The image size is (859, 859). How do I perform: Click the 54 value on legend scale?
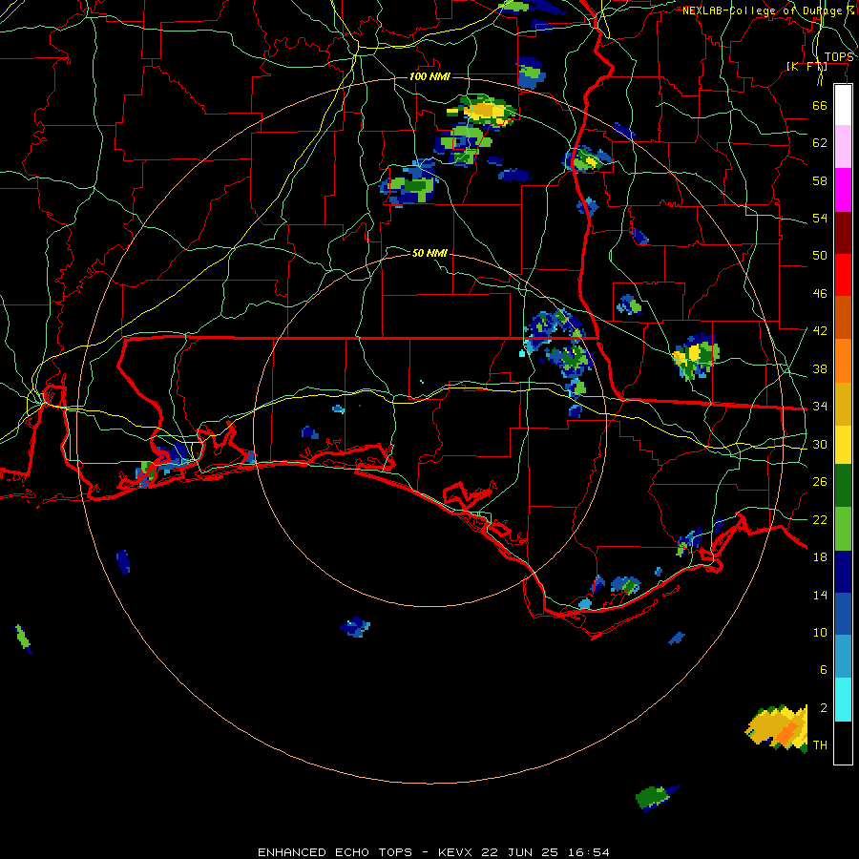coord(820,218)
